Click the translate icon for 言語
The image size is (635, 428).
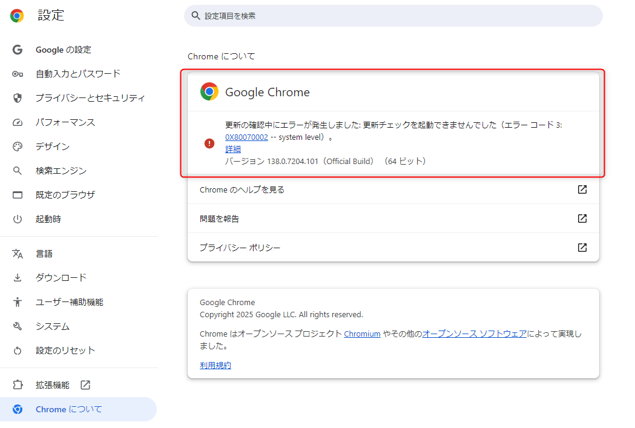click(18, 254)
